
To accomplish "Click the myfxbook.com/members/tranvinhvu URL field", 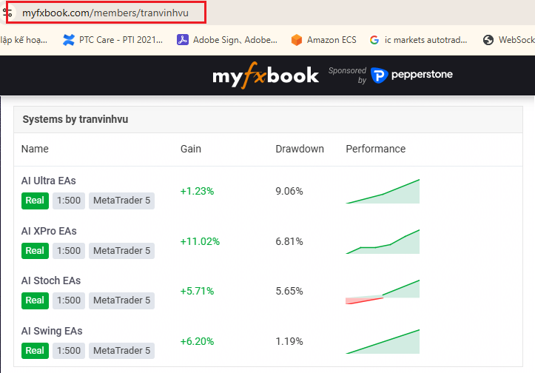I will (x=106, y=13).
